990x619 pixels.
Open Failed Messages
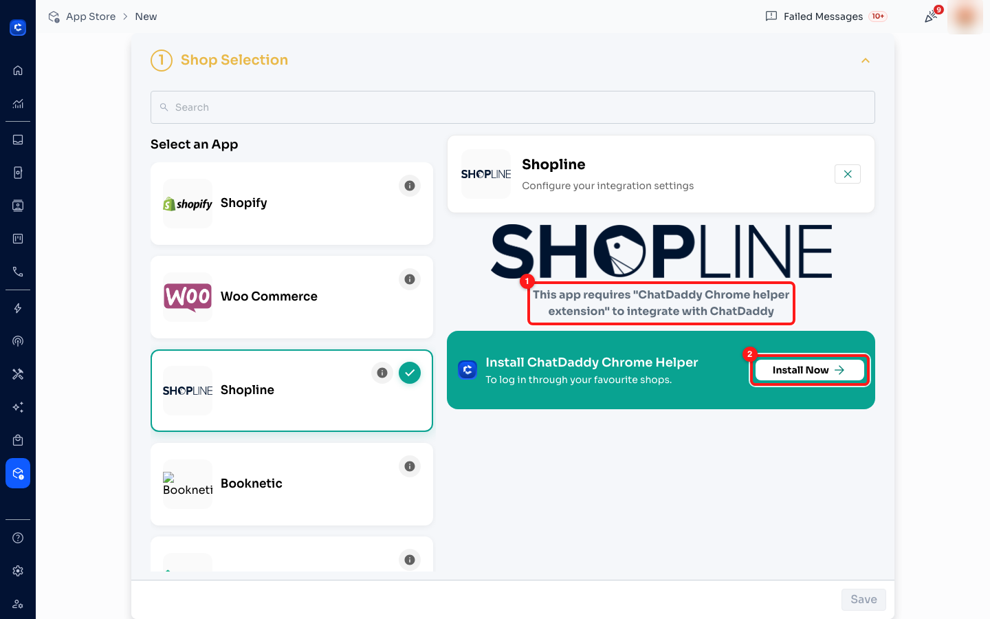[x=823, y=17]
